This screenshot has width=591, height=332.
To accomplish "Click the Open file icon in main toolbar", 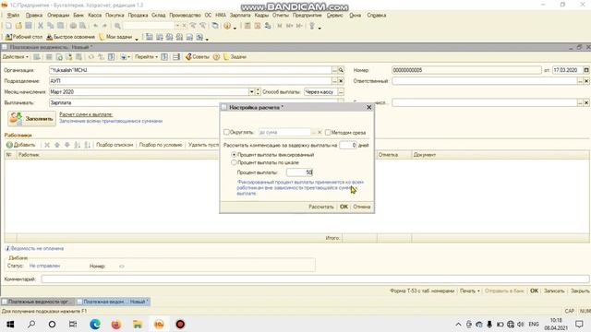I will click(18, 26).
